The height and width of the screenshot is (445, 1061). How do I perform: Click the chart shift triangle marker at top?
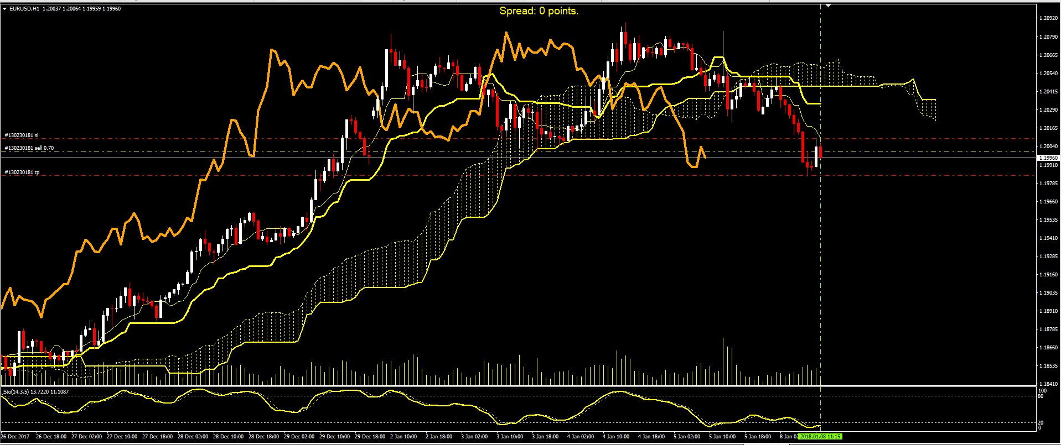(x=829, y=6)
